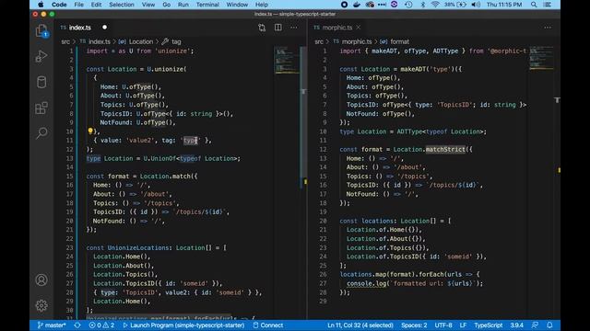The image size is (590, 331).
Task: Click line number 15 in index.ts gutter
Action: pyautogui.click(x=70, y=176)
